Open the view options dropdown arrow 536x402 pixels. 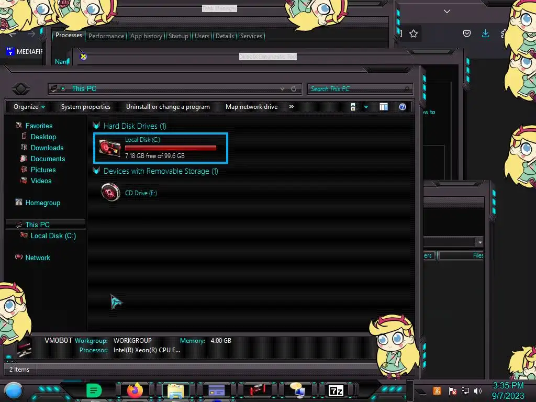pyautogui.click(x=366, y=107)
